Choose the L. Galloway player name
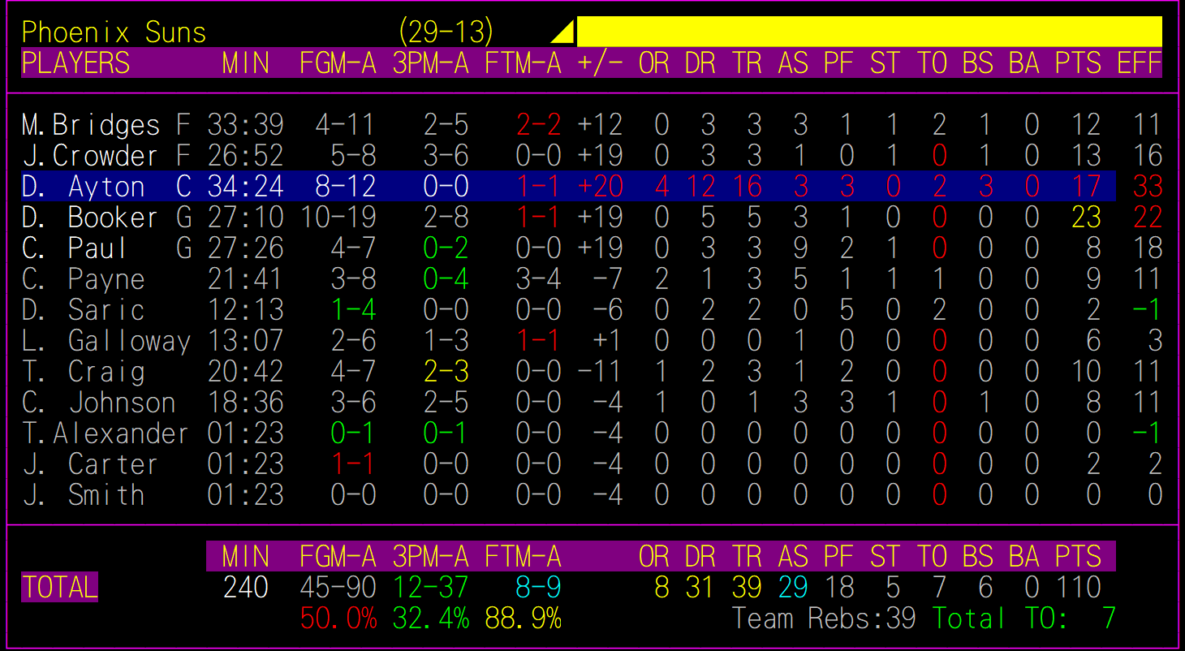This screenshot has width=1185, height=651. (106, 341)
